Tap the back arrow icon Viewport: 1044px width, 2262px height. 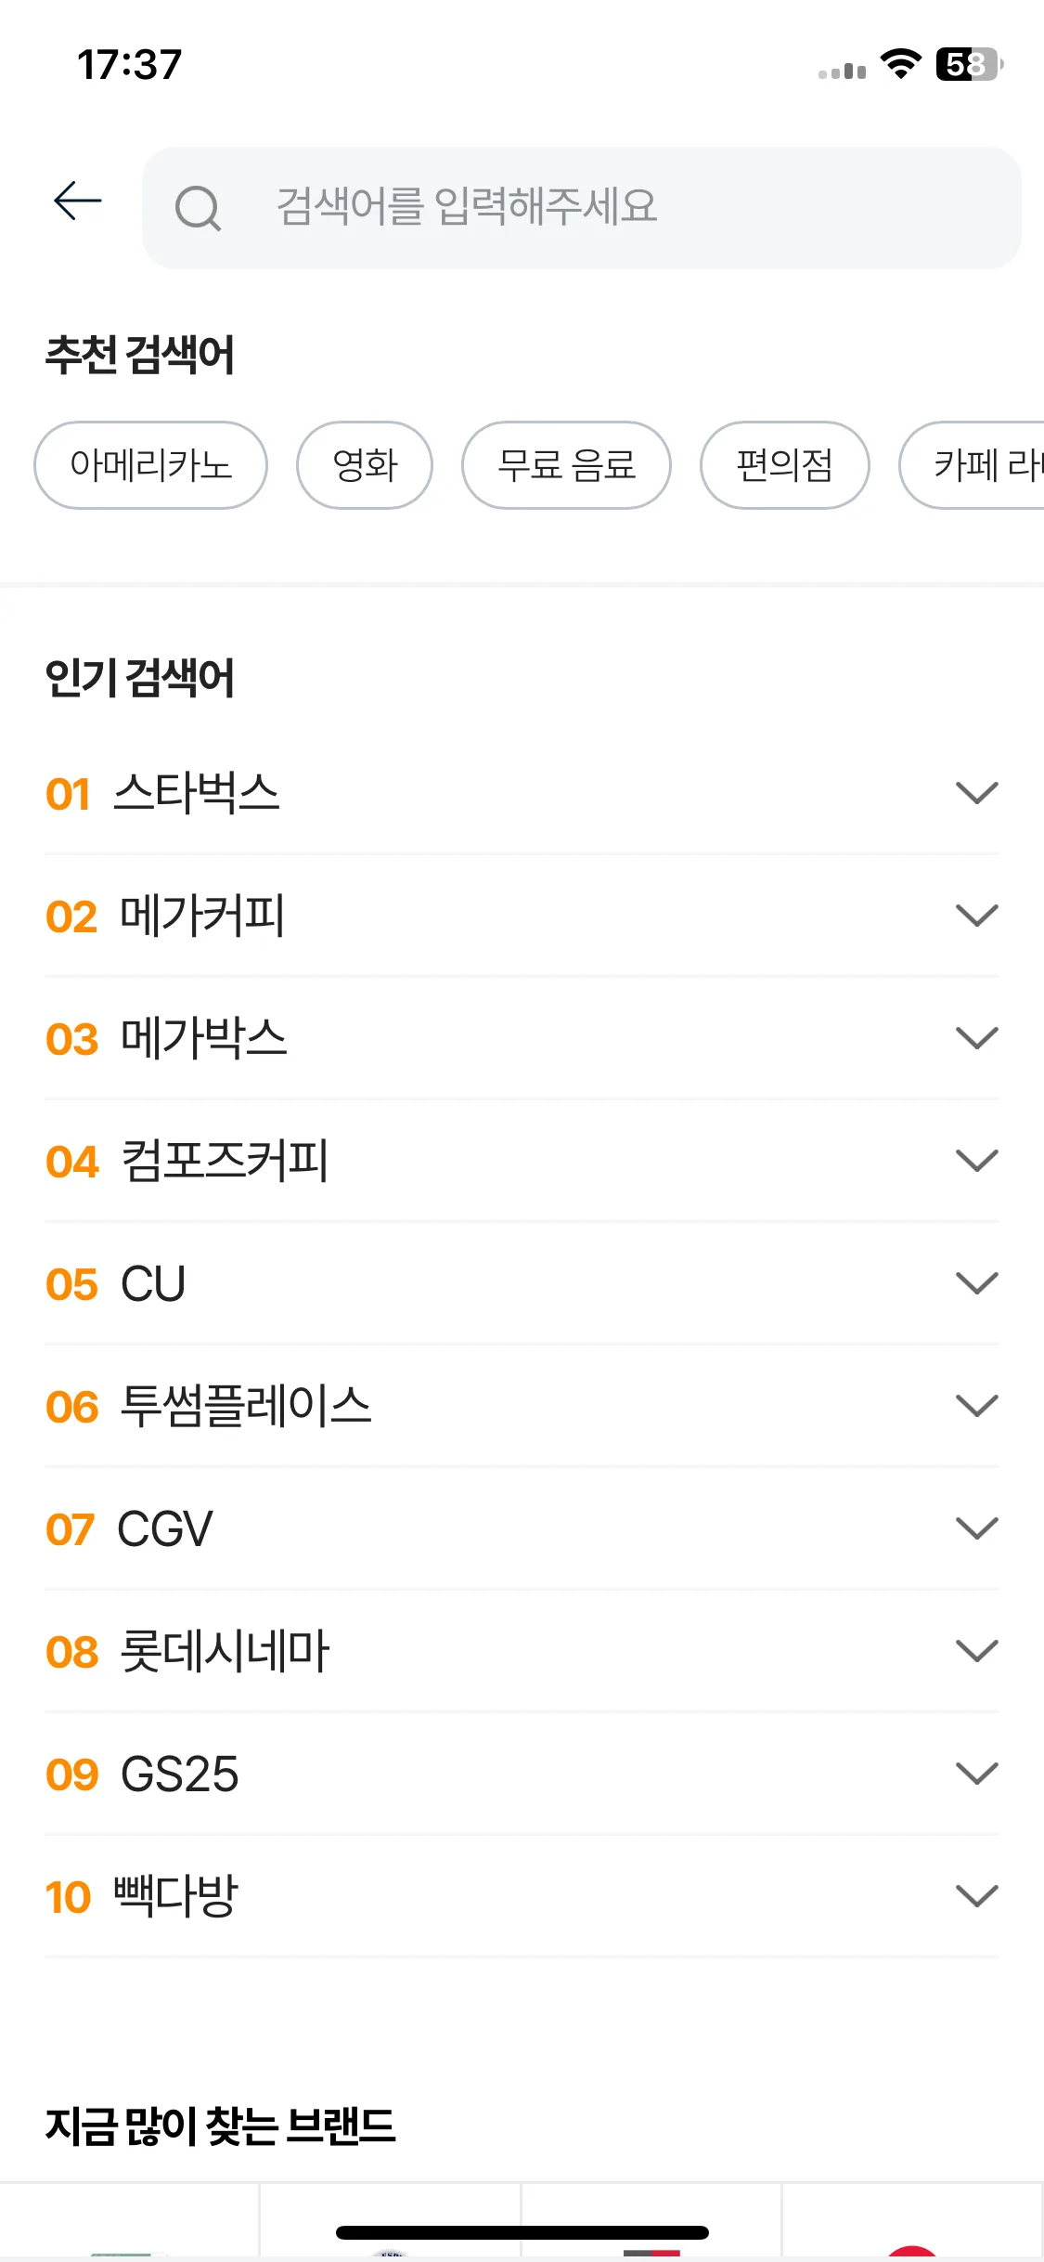(78, 201)
